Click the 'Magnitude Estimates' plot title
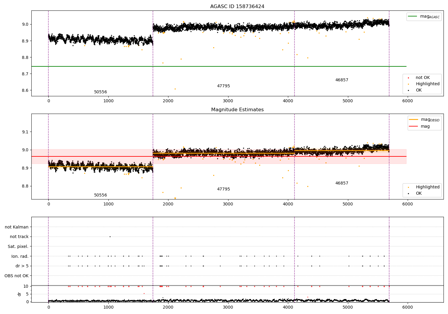The width and height of the screenshot is (448, 314). [237, 110]
